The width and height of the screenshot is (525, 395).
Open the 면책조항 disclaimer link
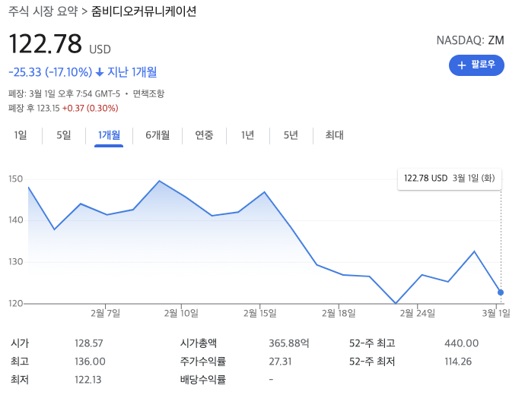(148, 93)
